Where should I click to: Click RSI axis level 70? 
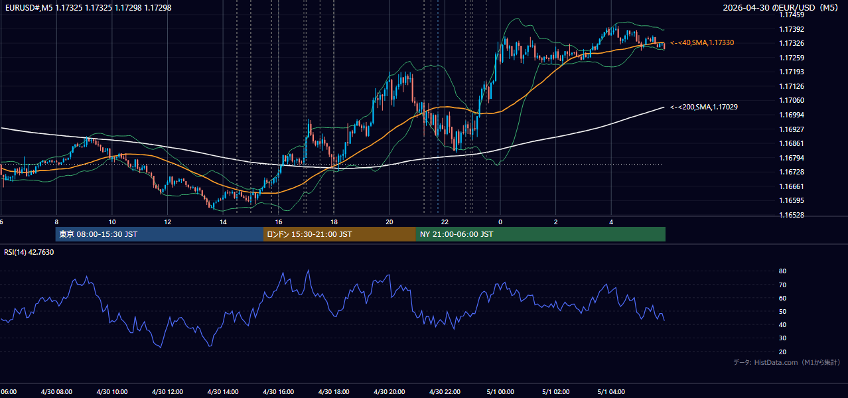pos(782,285)
